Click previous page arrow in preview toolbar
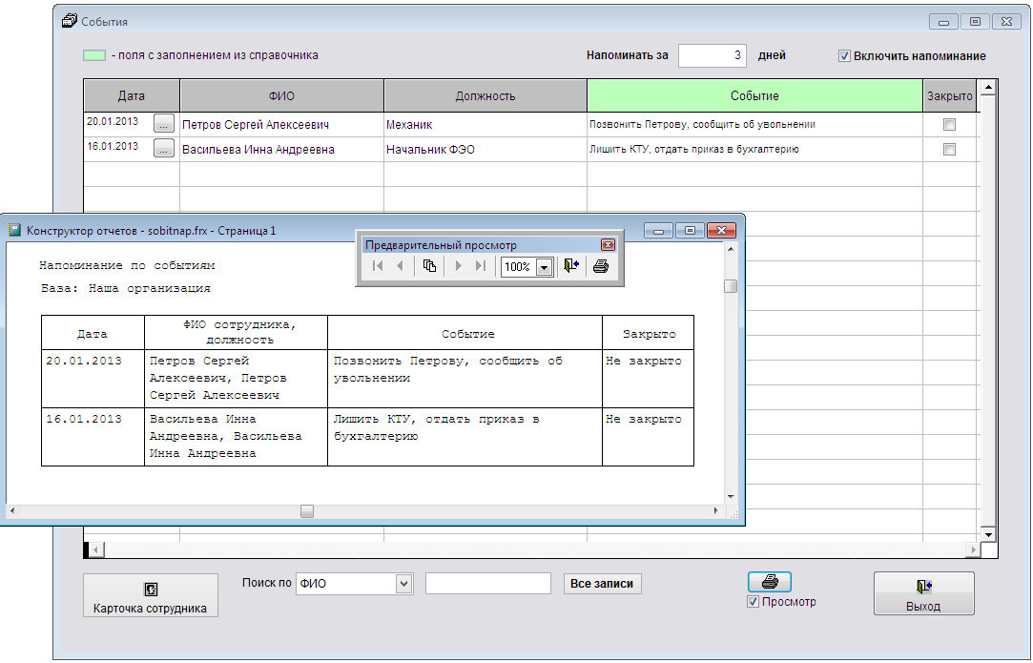Viewport: 1033px width, 663px height. click(400, 267)
